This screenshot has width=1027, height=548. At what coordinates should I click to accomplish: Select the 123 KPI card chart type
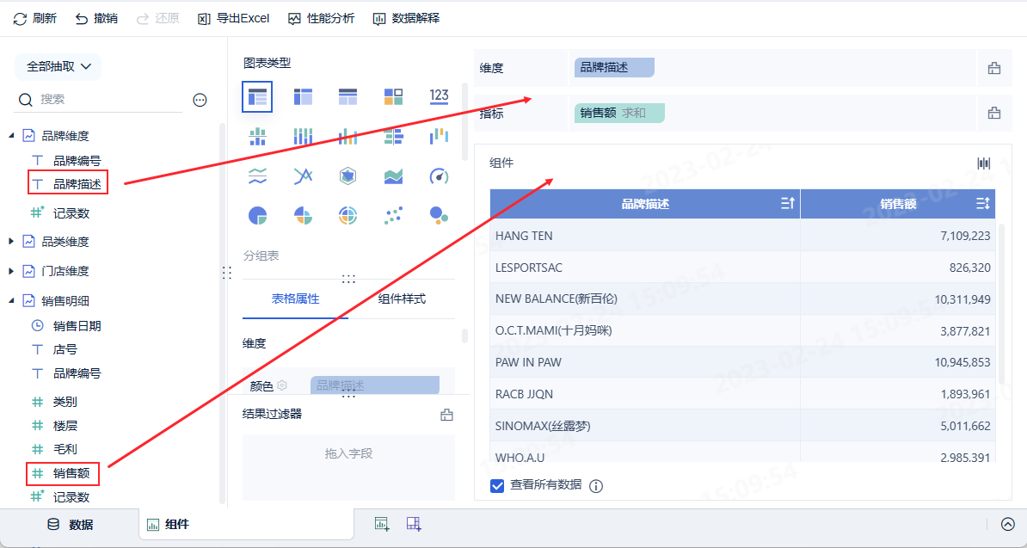coord(439,97)
